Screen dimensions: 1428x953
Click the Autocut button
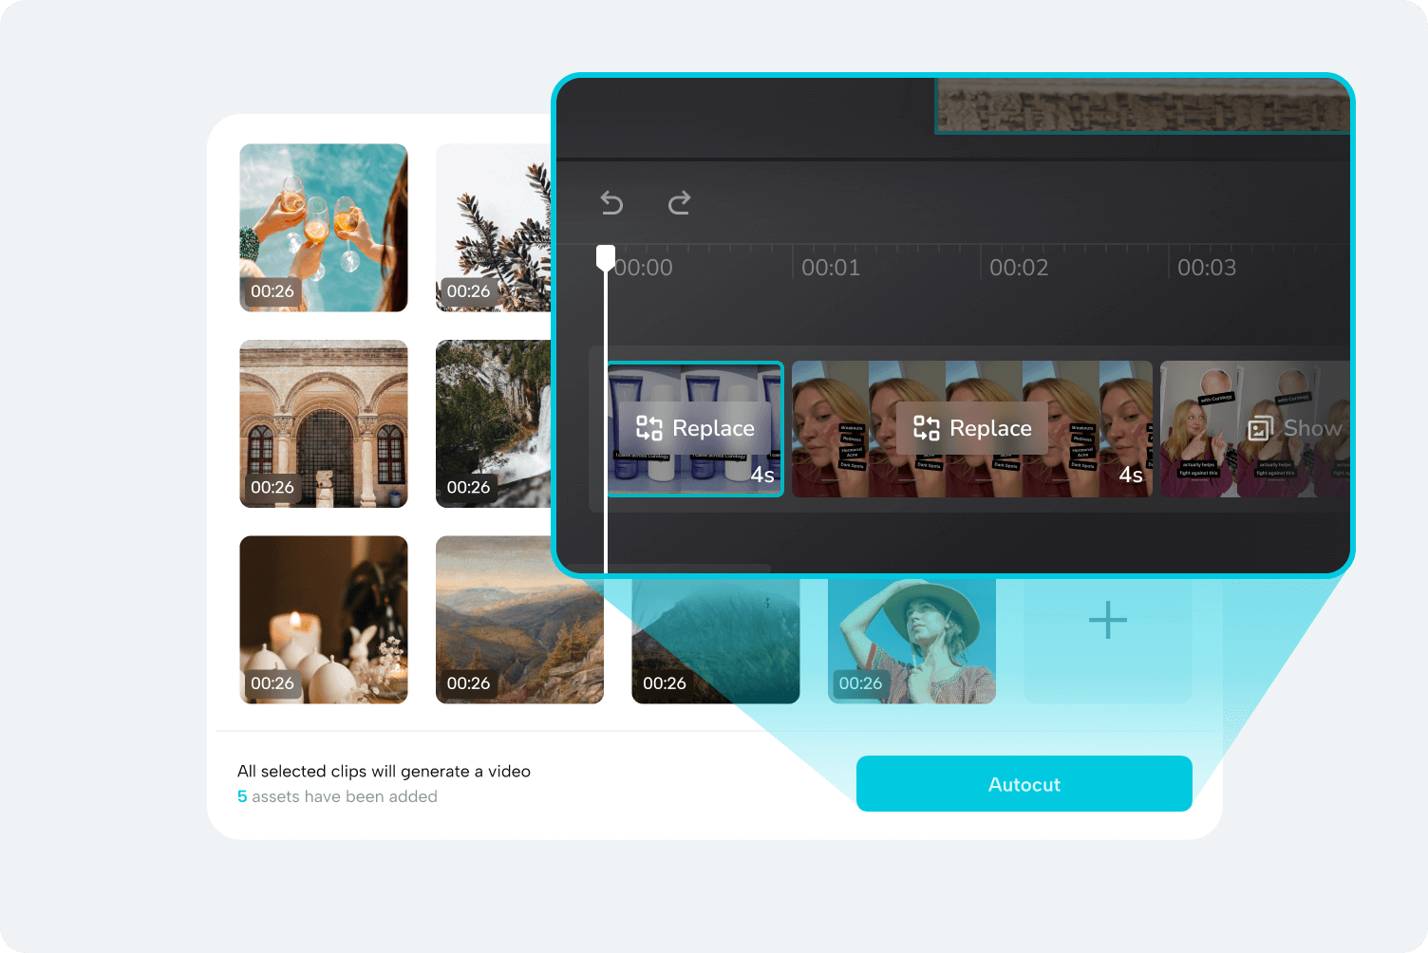click(x=1024, y=784)
